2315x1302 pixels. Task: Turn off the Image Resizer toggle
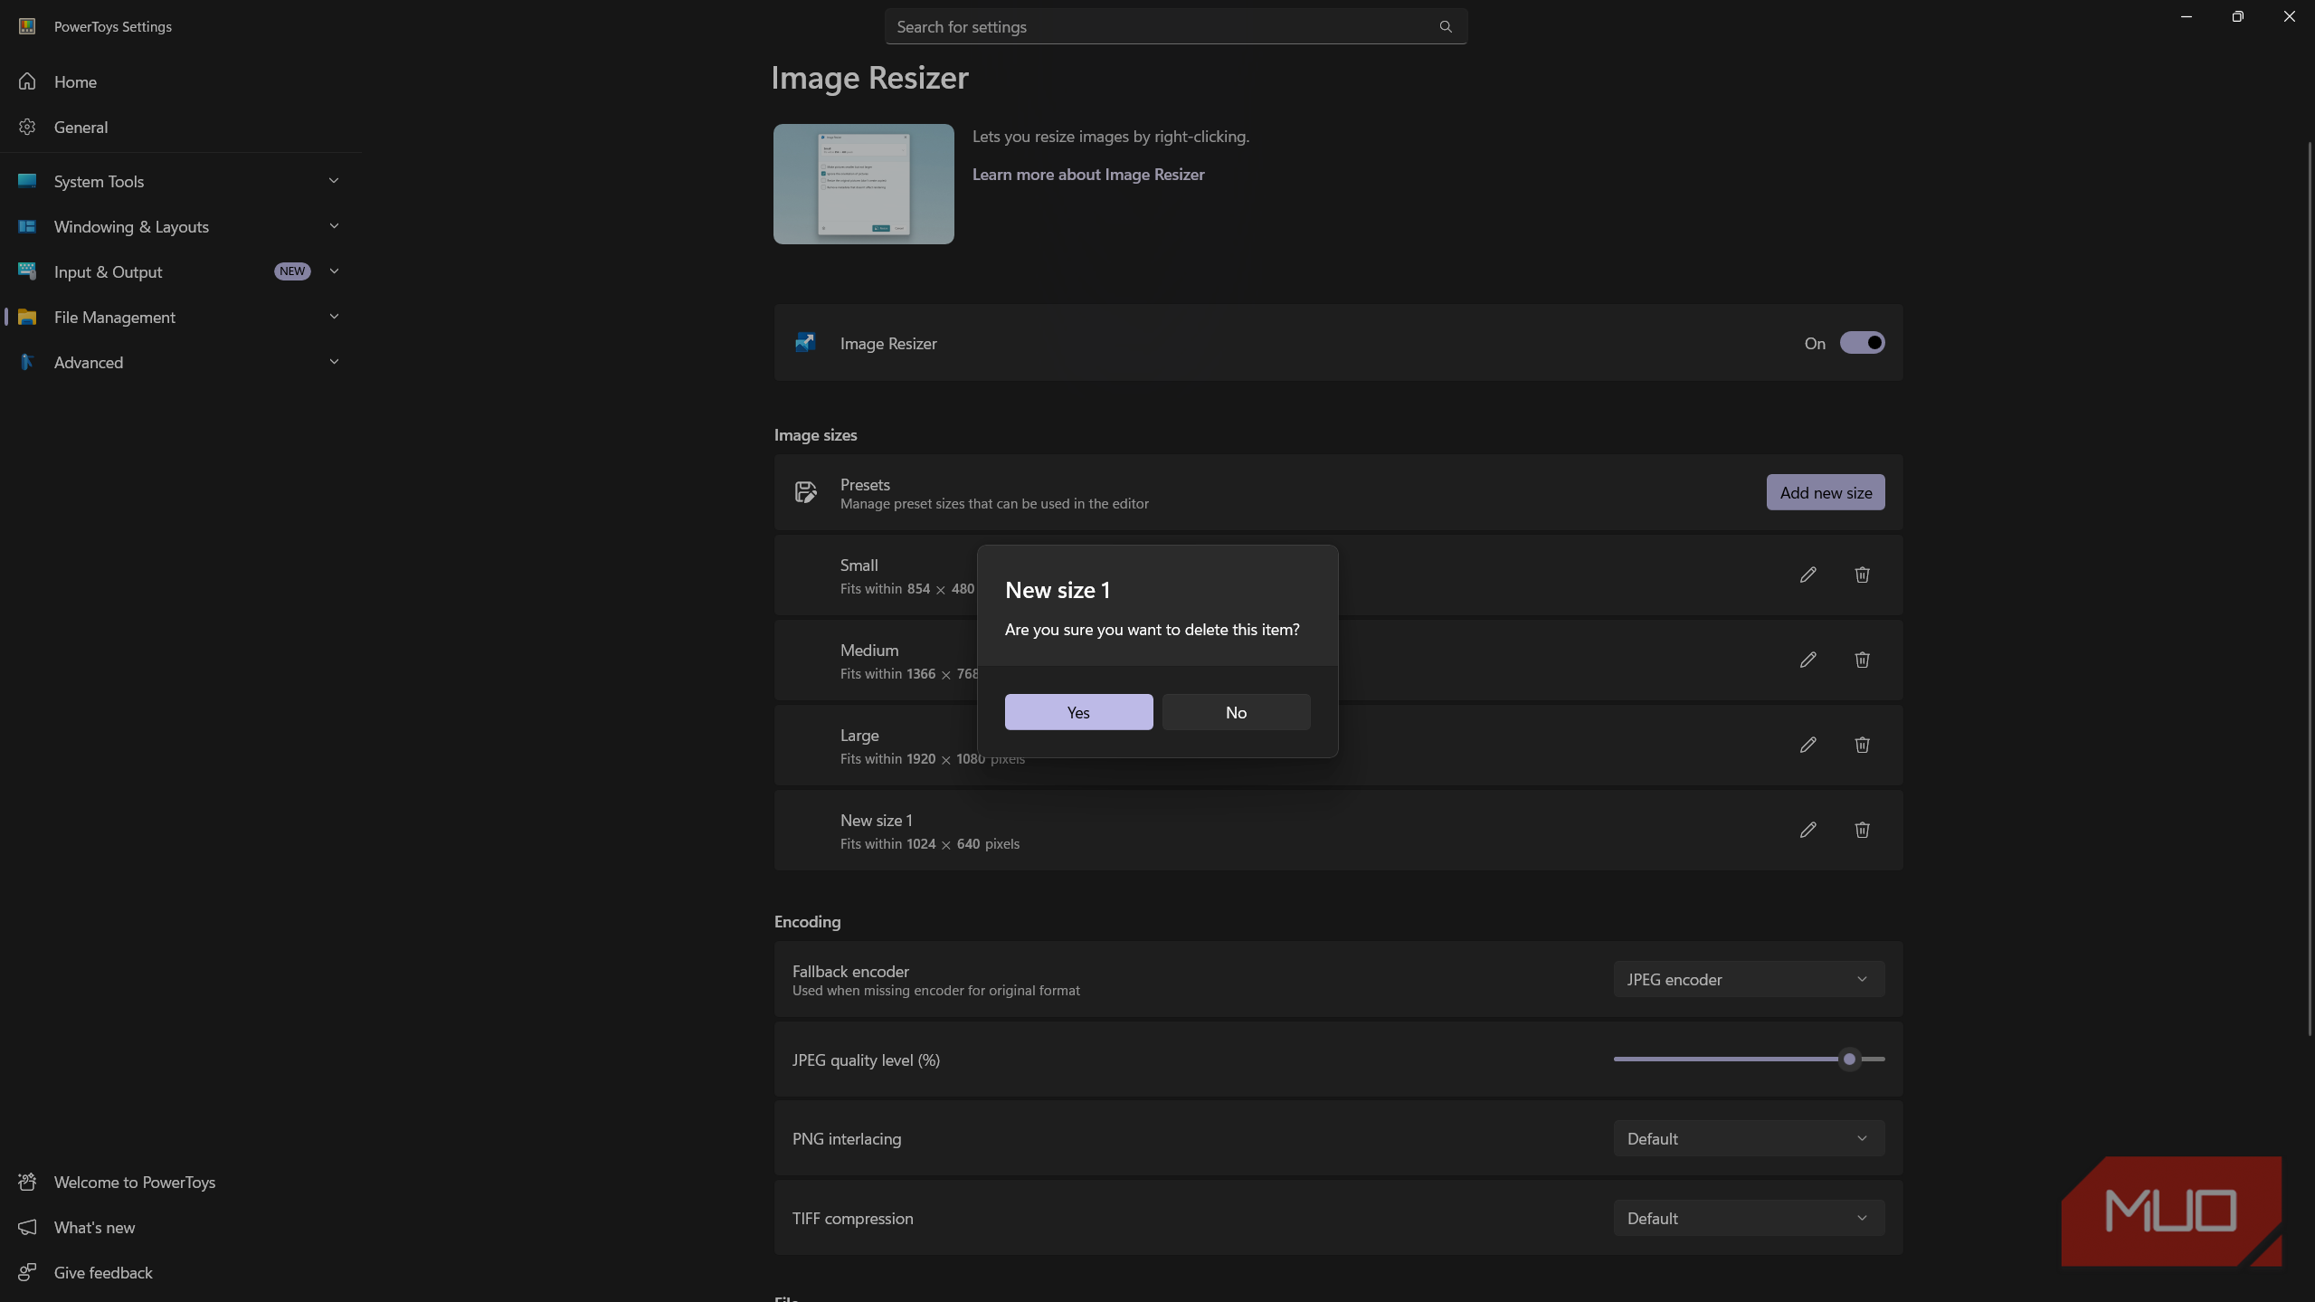point(1862,343)
